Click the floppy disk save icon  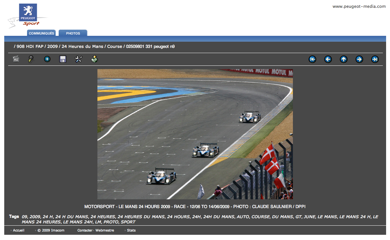[x=63, y=59]
